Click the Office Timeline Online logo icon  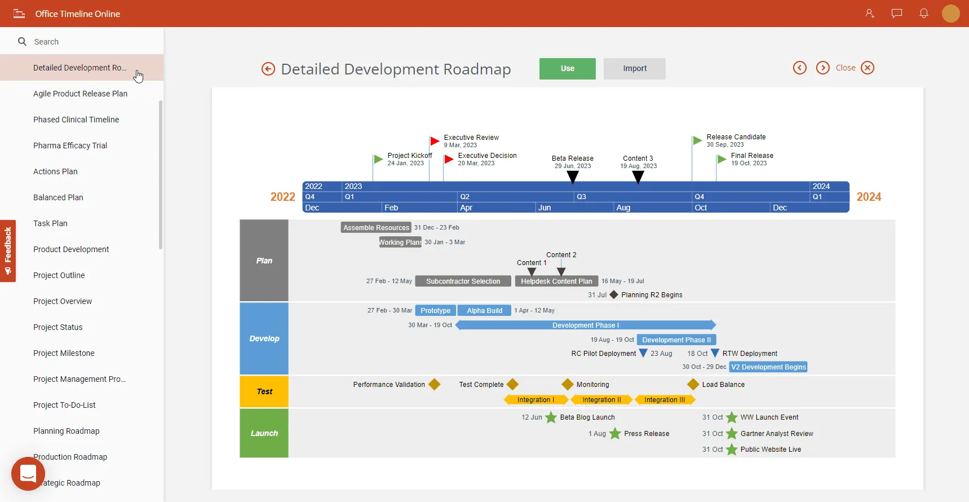click(x=19, y=14)
